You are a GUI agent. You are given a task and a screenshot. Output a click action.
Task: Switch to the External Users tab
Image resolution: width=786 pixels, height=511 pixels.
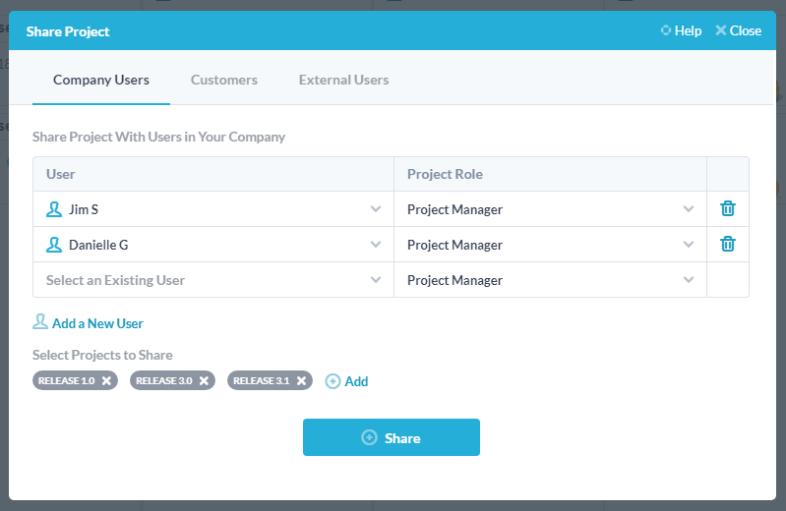[344, 80]
